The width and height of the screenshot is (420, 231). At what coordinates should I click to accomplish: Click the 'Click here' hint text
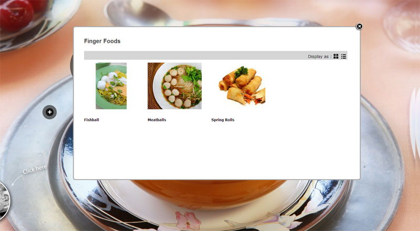[x=35, y=170]
